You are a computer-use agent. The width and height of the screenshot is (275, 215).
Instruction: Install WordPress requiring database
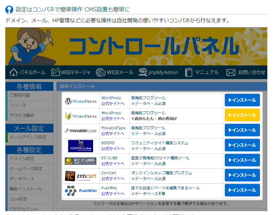click(242, 100)
